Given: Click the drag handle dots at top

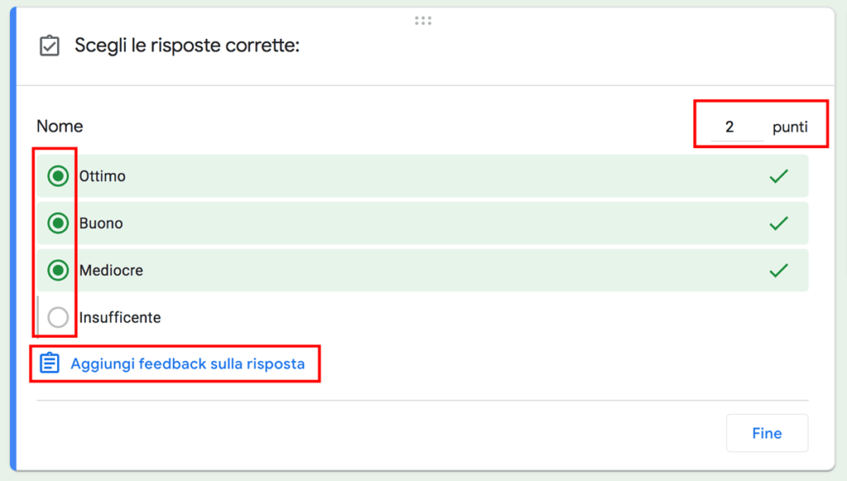Looking at the screenshot, I should click(423, 20).
